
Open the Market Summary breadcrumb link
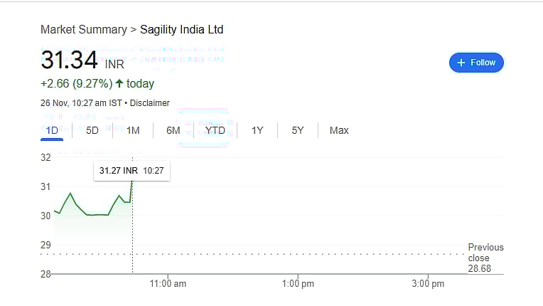click(x=83, y=29)
